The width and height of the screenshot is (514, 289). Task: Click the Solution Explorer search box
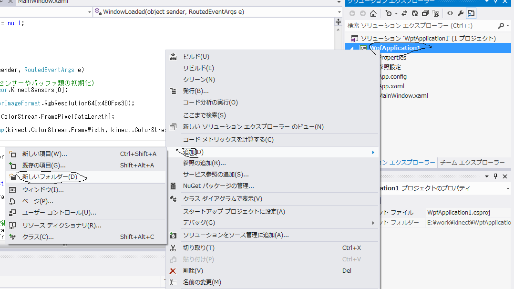421,26
